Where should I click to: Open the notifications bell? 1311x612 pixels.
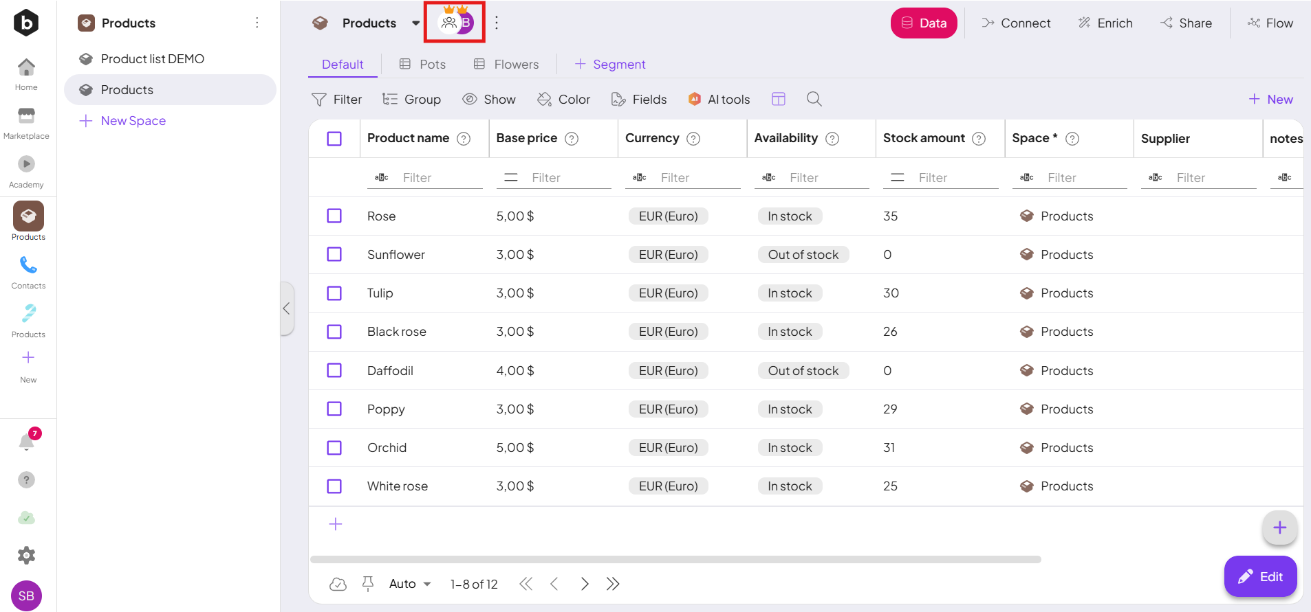(x=27, y=442)
